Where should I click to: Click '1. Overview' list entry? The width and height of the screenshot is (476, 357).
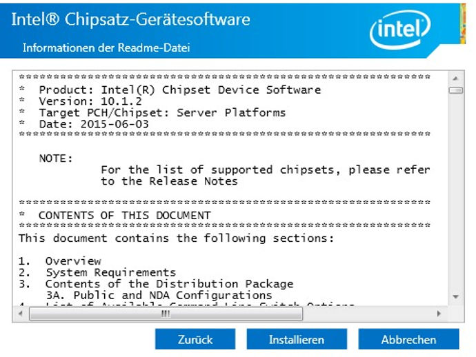tap(60, 261)
